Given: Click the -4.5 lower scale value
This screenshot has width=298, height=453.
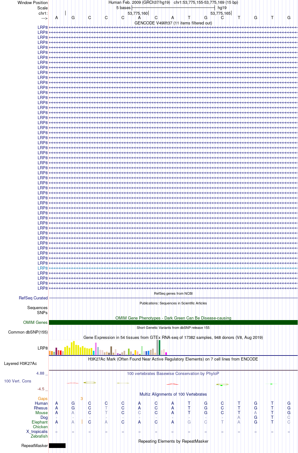Looking at the screenshot, I should (41, 389).
